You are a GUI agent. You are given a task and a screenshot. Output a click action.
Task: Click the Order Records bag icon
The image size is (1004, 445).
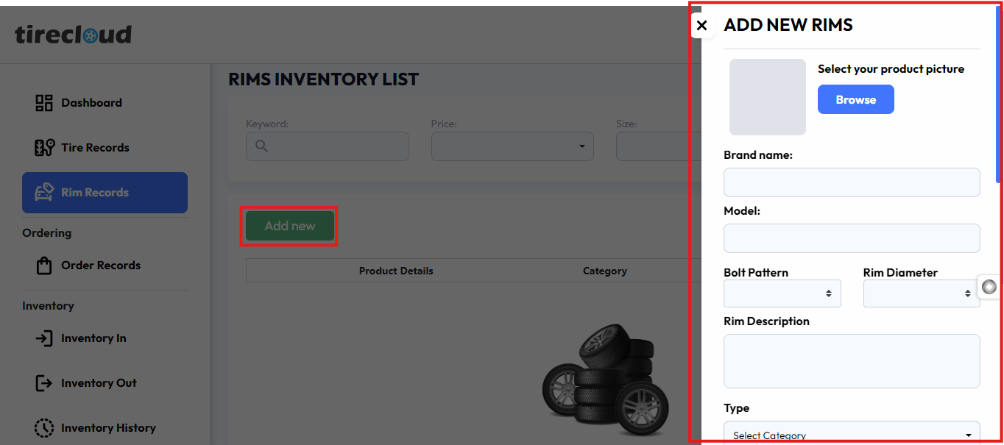(x=44, y=266)
